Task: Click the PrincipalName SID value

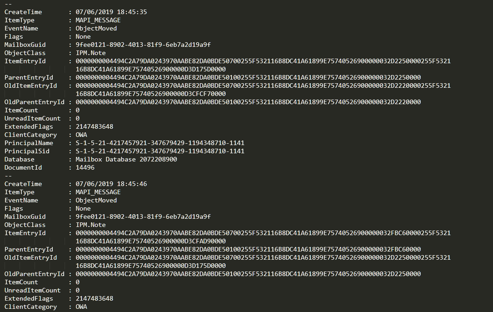Action: pyautogui.click(x=160, y=143)
